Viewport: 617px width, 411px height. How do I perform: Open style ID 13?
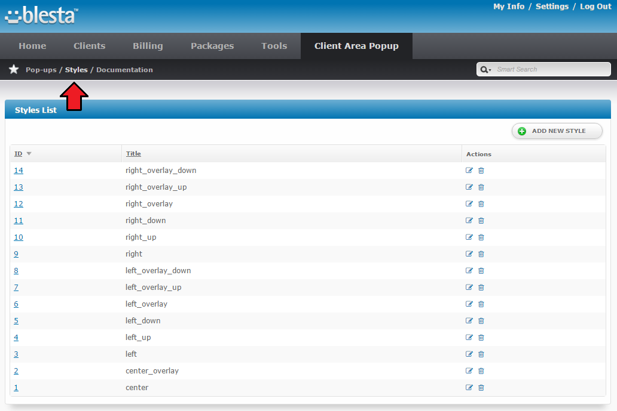point(19,187)
